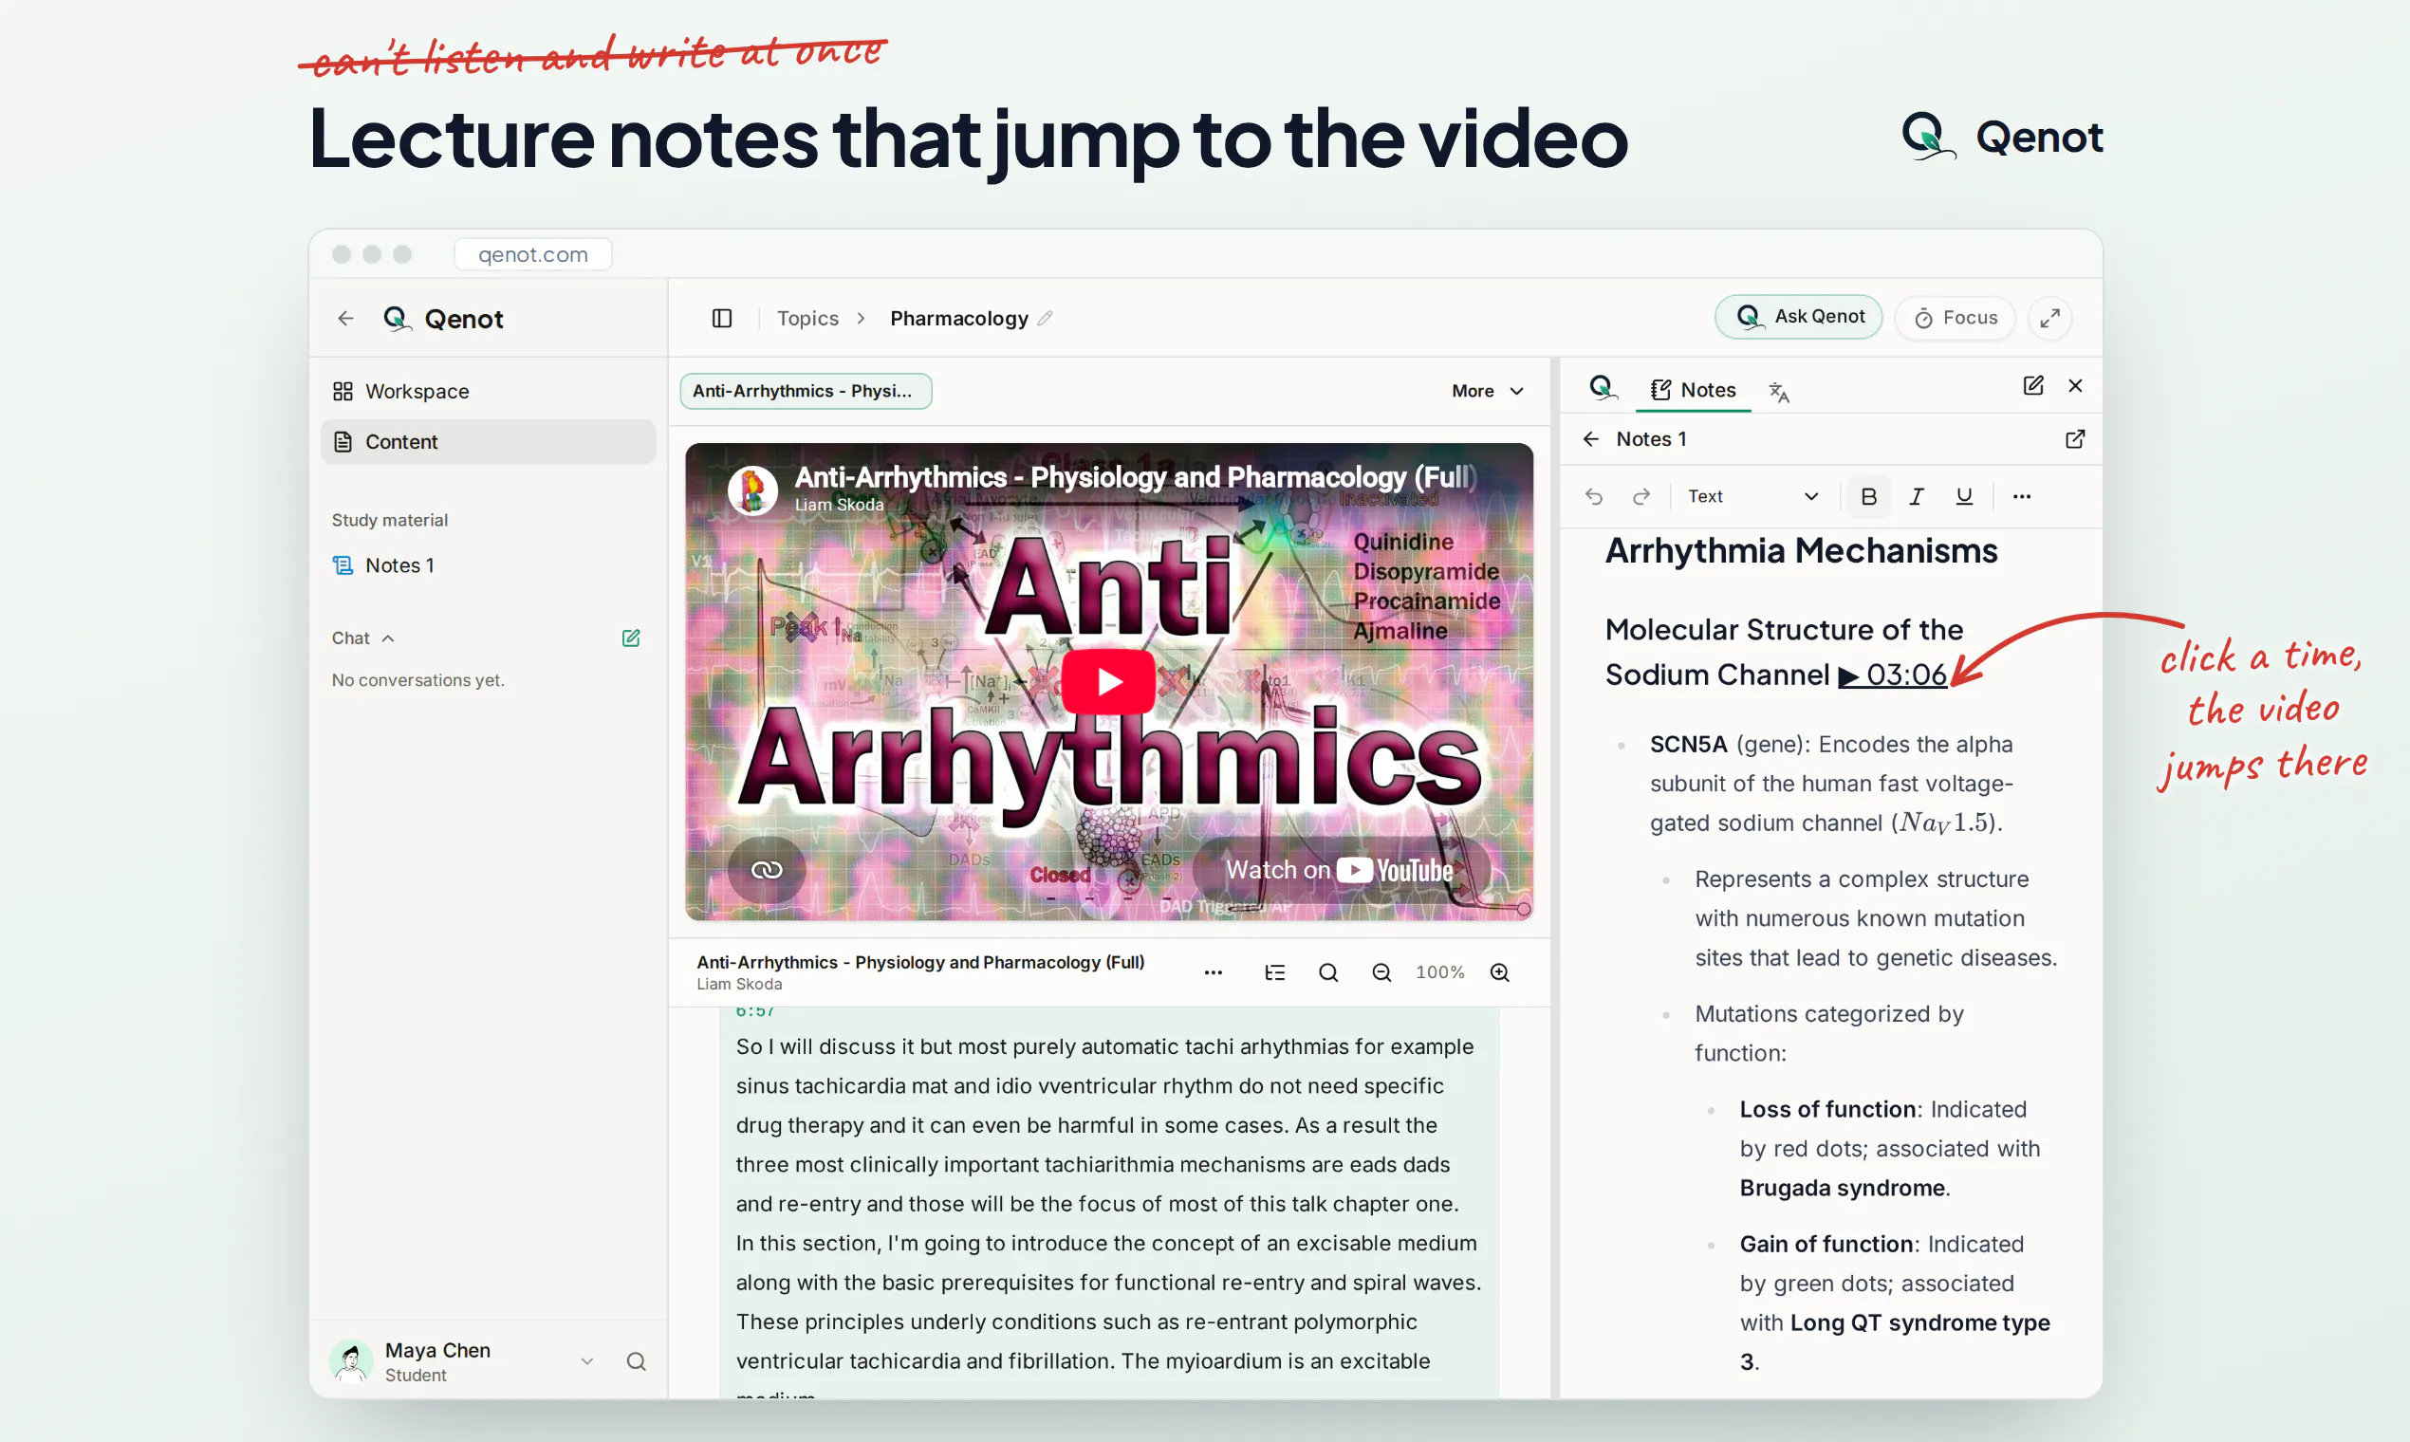Expand app to fullscreen arrows icon
Viewport: 2410px width, 1442px height.
(x=2050, y=319)
